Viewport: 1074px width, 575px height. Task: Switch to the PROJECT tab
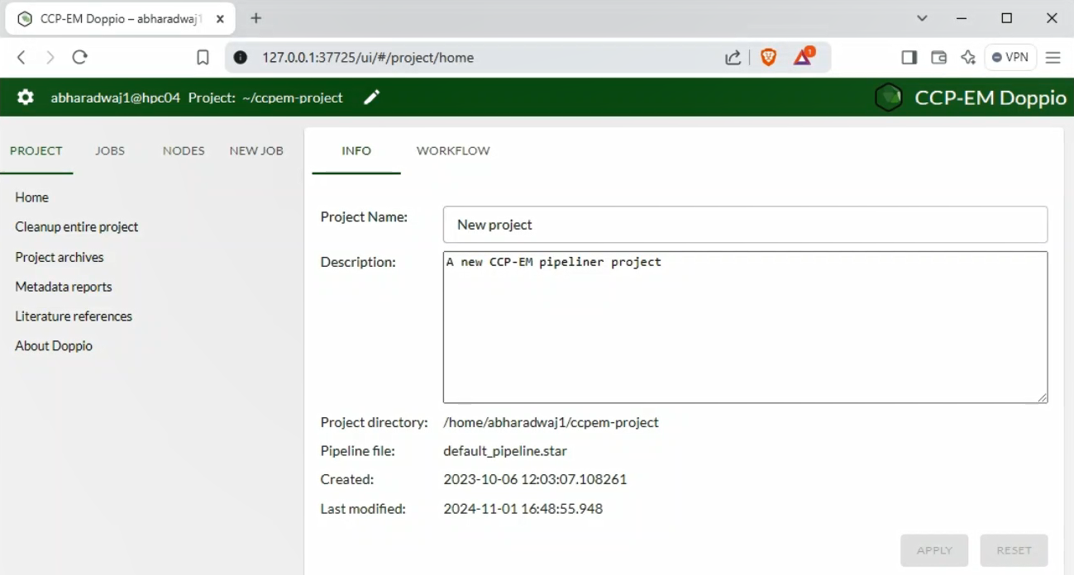click(x=36, y=150)
